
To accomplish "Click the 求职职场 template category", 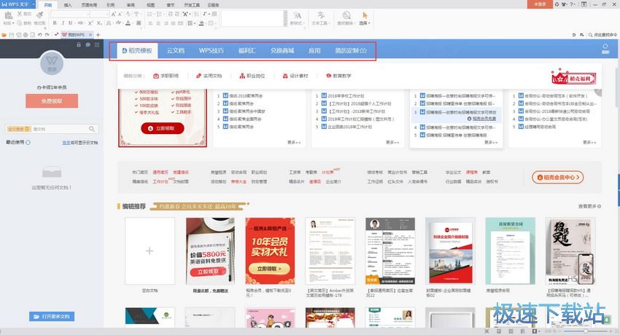I will point(166,76).
